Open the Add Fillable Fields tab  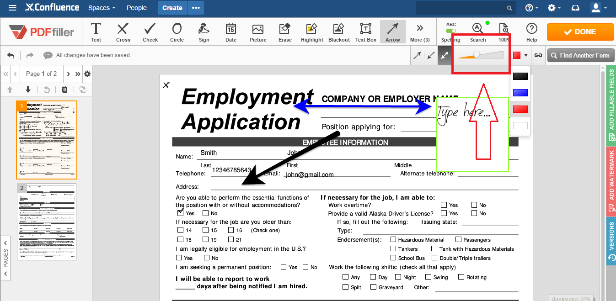611,106
